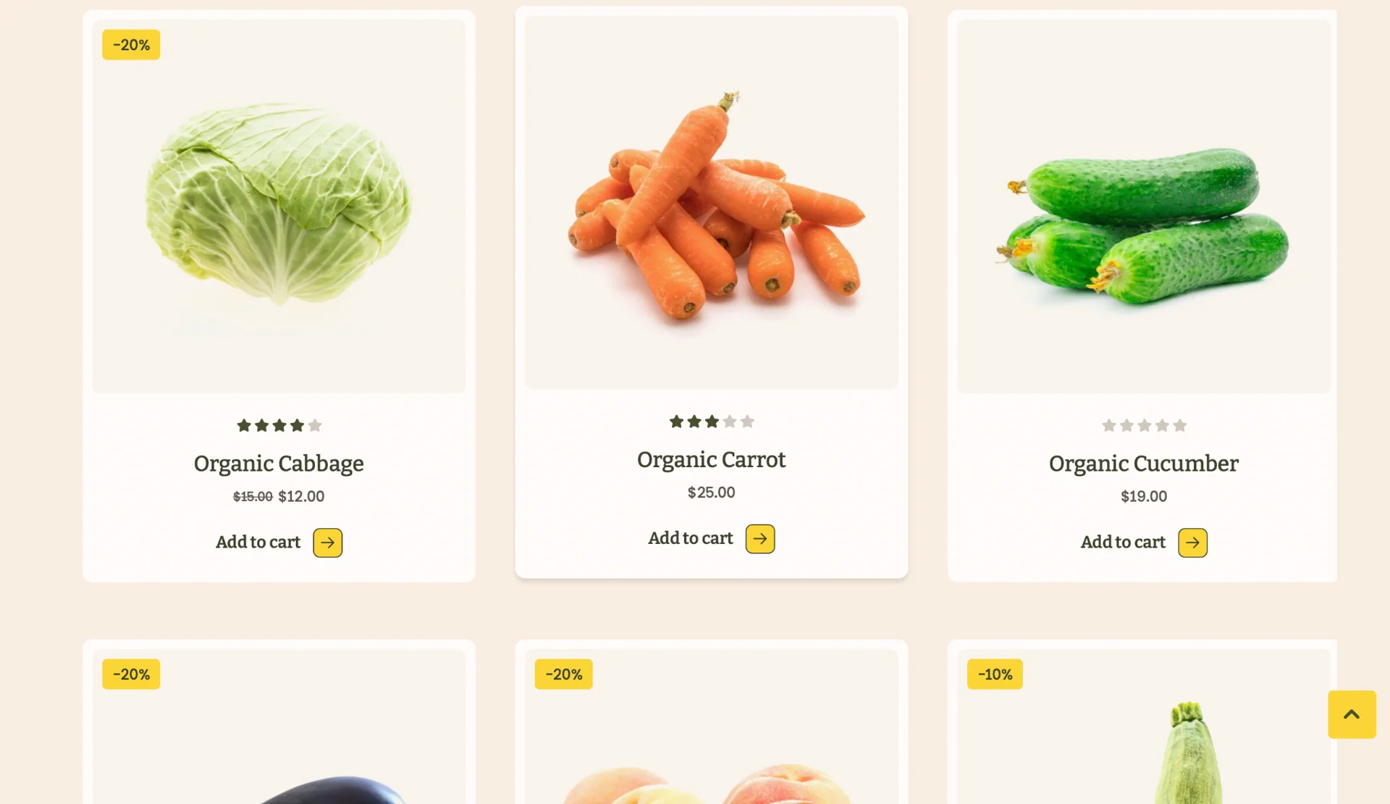
Task: View the cabbage product image
Action: tap(279, 206)
